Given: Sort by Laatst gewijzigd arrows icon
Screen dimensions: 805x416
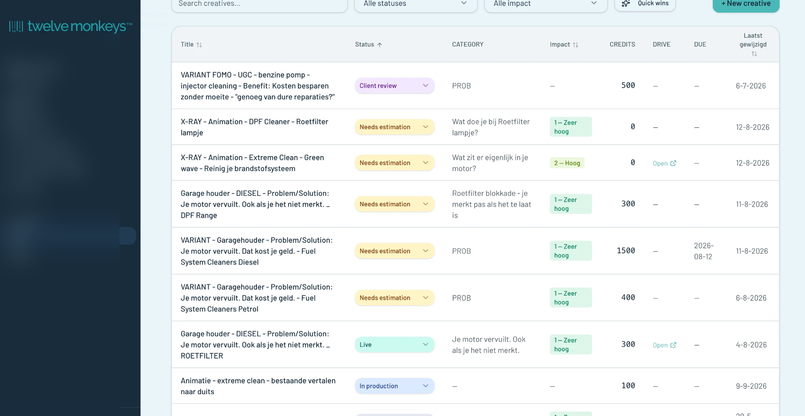Looking at the screenshot, I should tap(754, 54).
